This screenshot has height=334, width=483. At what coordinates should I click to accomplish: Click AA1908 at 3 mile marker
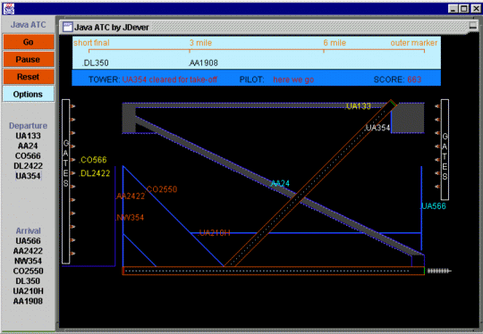click(203, 63)
